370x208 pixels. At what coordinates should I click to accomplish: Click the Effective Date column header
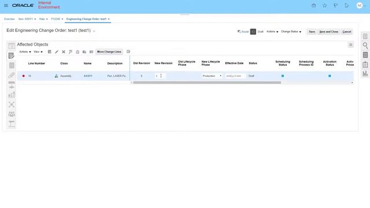click(x=234, y=63)
